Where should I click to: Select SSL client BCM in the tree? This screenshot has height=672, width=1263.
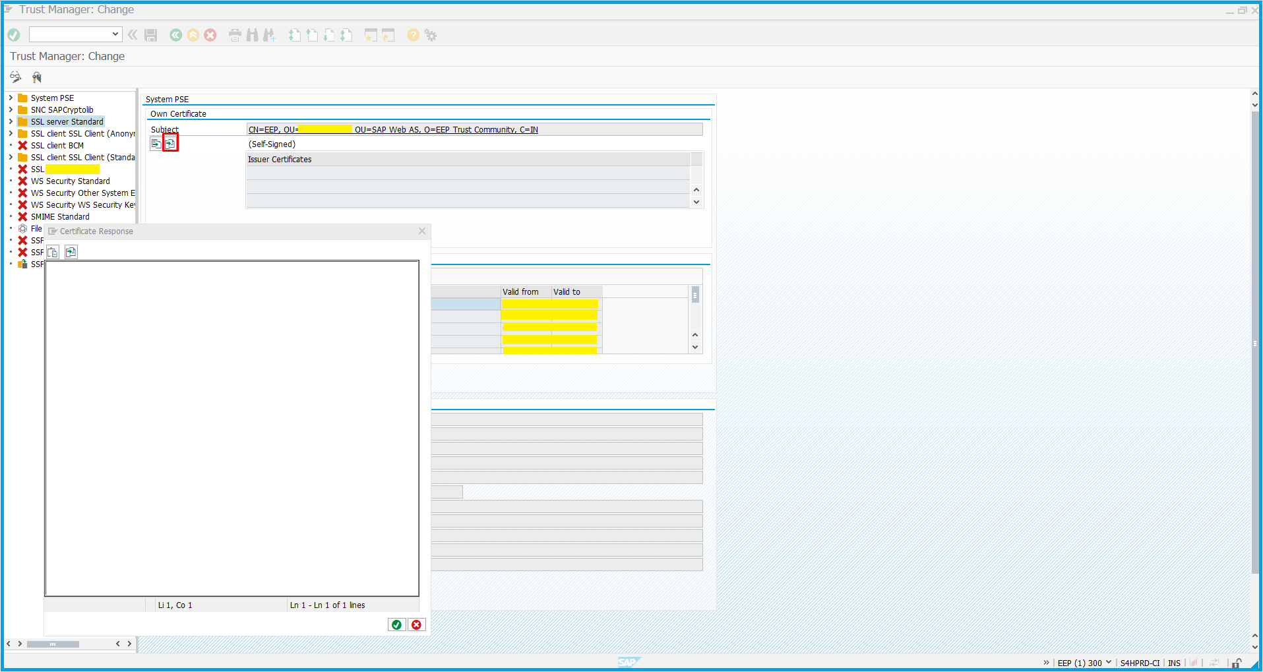pos(57,146)
